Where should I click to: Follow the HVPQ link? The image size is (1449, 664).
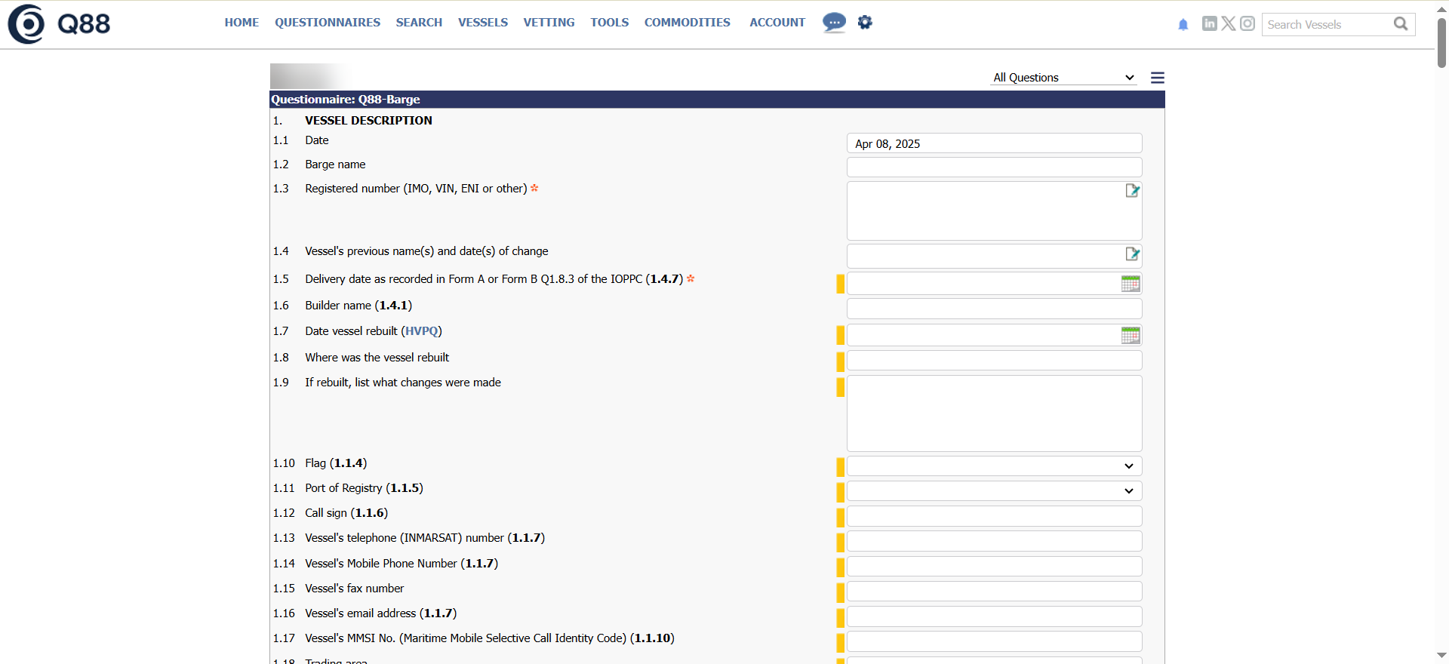[421, 331]
